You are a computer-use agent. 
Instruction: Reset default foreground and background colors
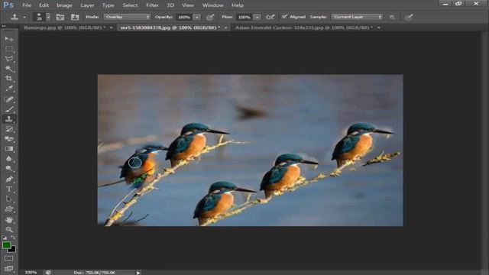click(5, 238)
